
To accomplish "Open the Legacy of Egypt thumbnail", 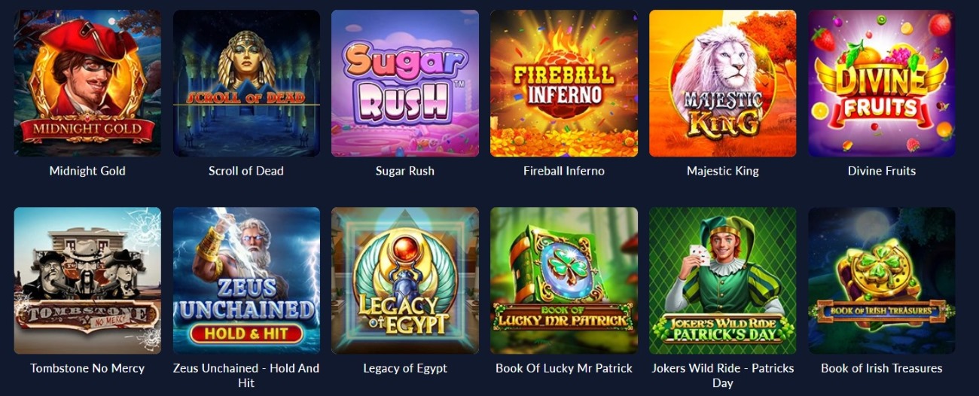I will coord(405,281).
